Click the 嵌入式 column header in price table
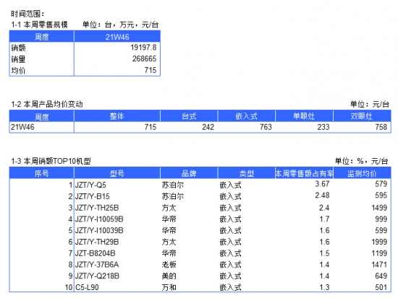 coord(247,116)
